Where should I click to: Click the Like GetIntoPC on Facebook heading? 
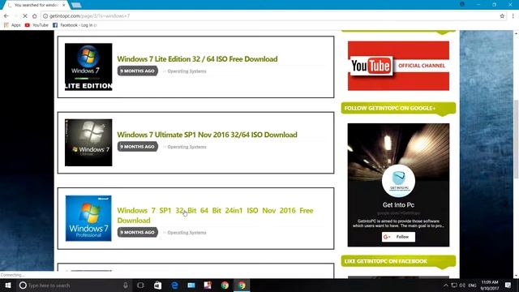point(398,261)
